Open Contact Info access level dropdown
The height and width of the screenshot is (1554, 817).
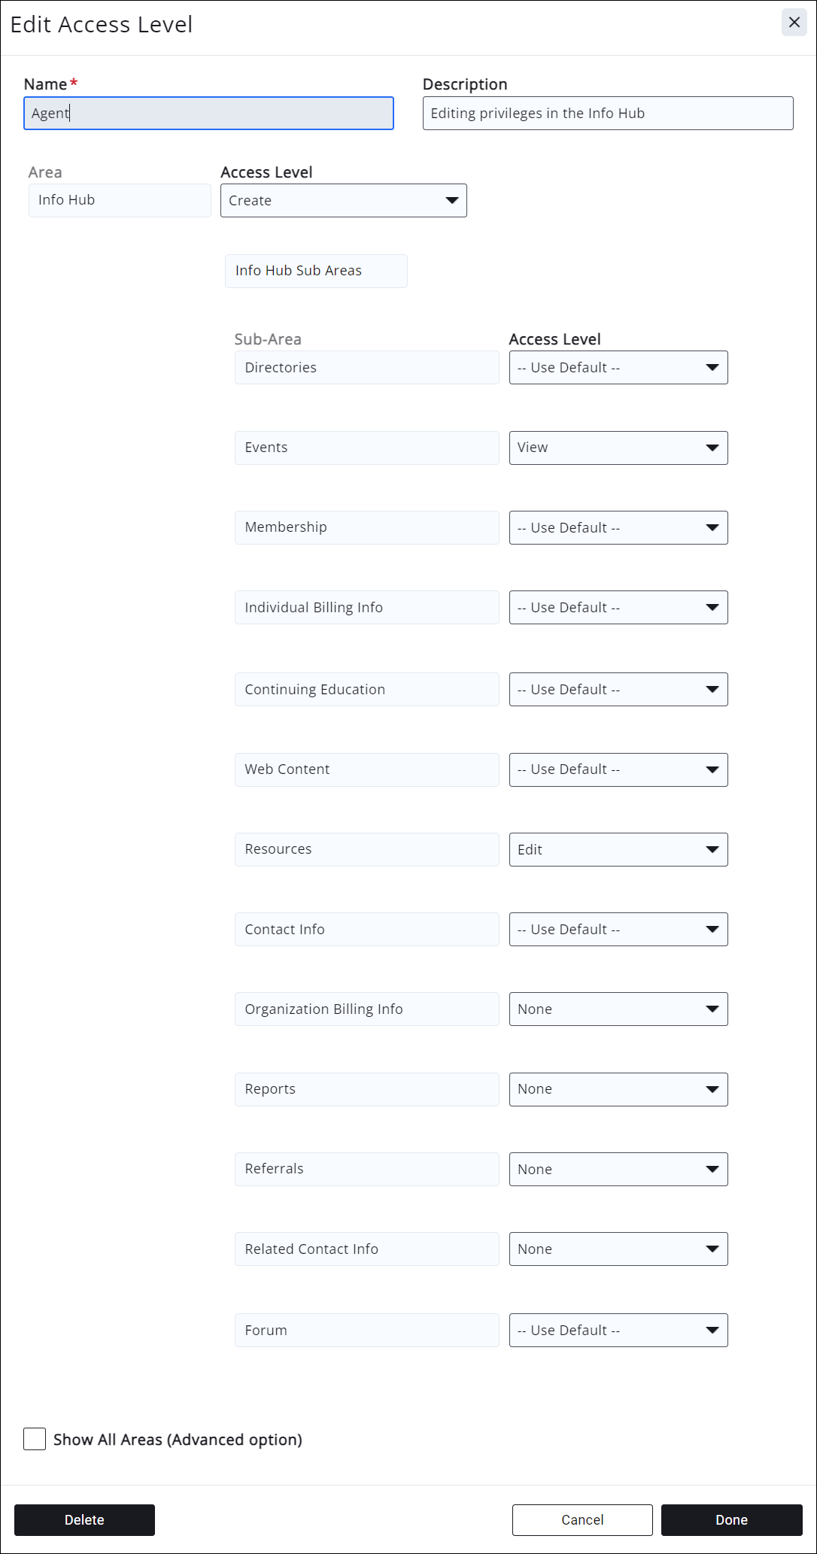(618, 930)
